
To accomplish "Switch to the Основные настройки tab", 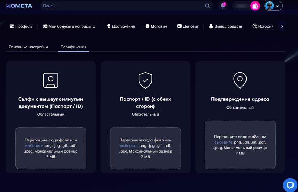I will tap(28, 47).
